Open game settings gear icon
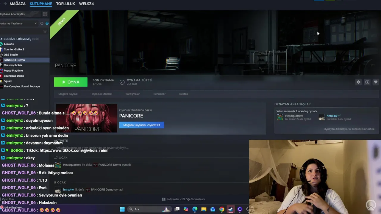 [358, 82]
